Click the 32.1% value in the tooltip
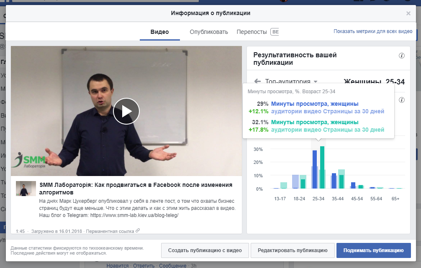Screen dimensions: 421x268 click(x=260, y=123)
